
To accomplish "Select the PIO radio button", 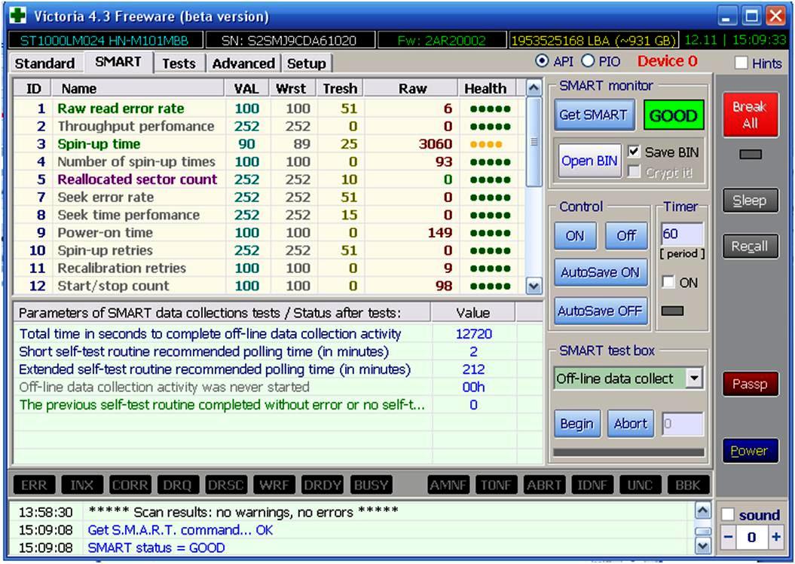I will 588,61.
